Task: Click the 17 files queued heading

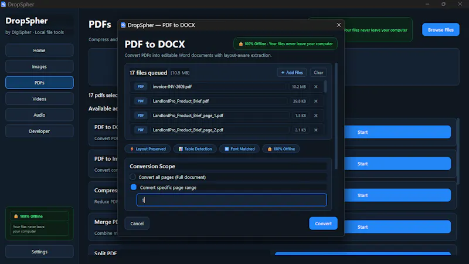Action: [148, 73]
